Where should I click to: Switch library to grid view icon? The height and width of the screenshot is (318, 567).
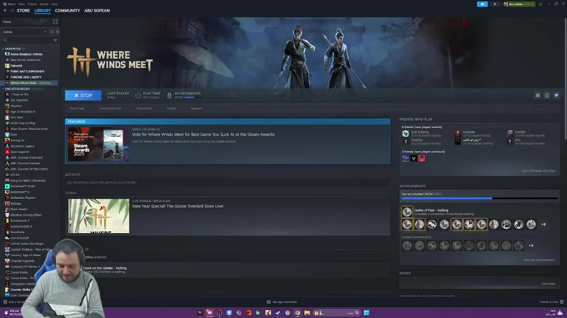(55, 21)
